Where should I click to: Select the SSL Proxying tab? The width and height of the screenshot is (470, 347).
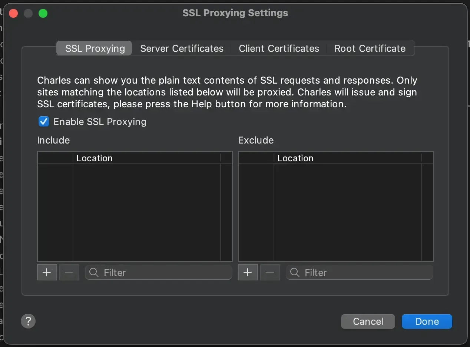tap(94, 48)
